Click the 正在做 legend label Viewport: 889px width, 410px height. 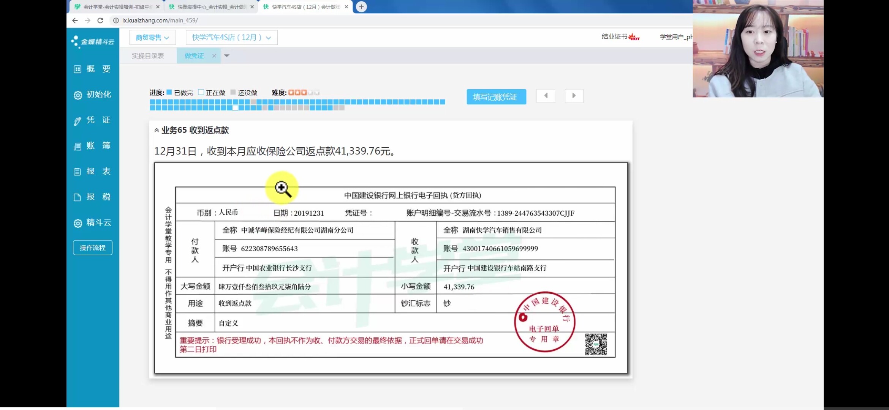[215, 93]
